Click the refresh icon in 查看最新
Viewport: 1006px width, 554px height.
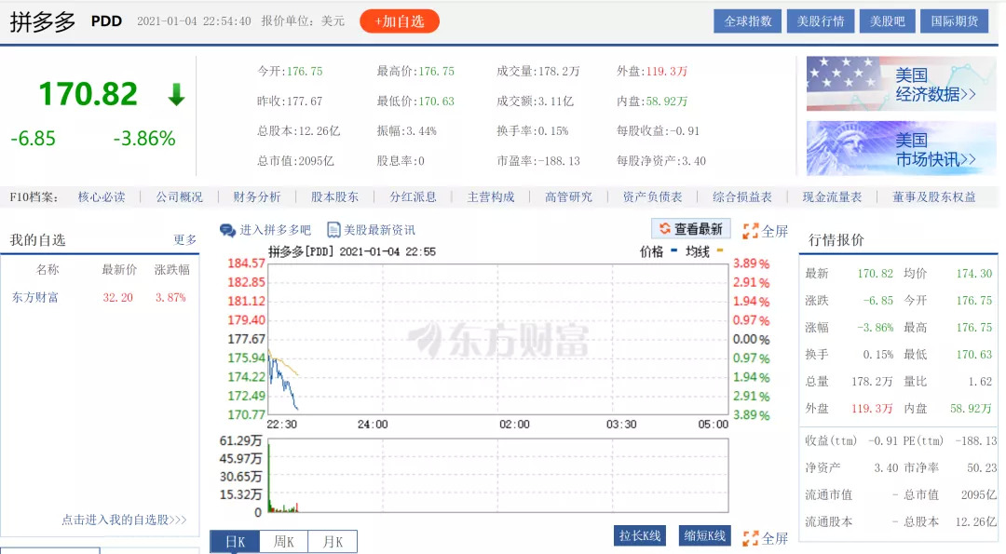665,229
